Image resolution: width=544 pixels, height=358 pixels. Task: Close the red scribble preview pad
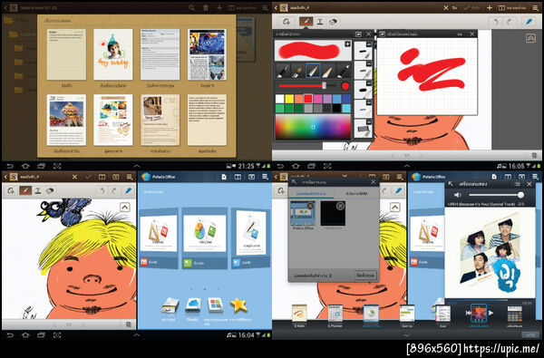point(471,34)
